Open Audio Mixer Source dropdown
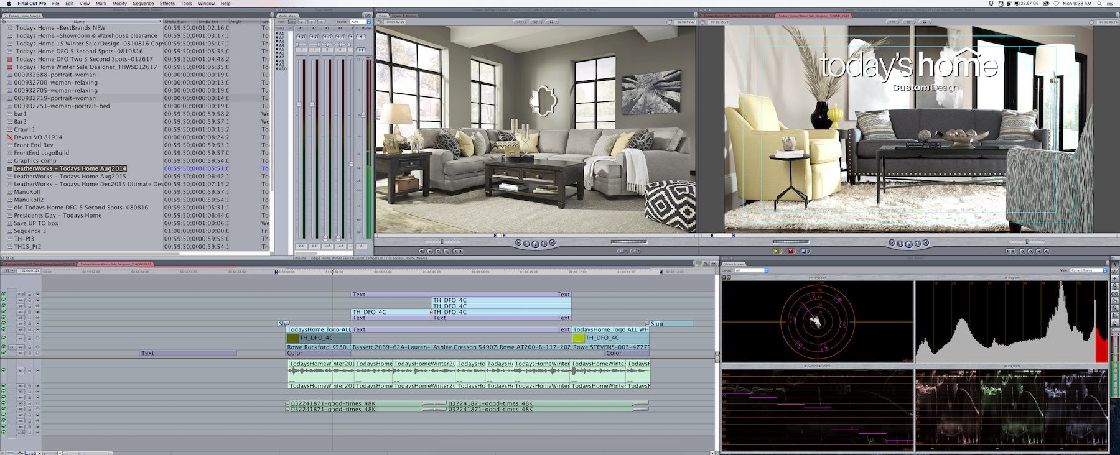The width and height of the screenshot is (1120, 455). click(360, 22)
